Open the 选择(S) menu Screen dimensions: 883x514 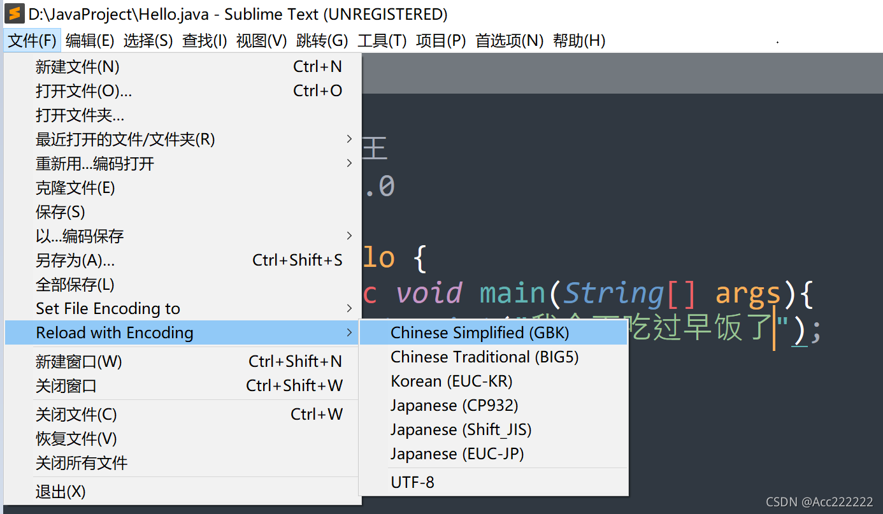point(148,41)
